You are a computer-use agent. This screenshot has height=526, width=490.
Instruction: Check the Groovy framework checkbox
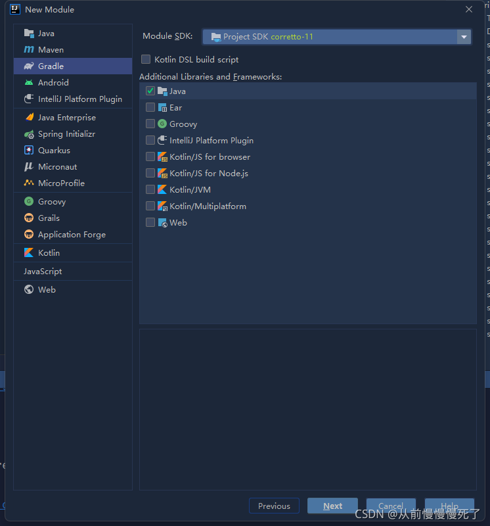click(150, 124)
